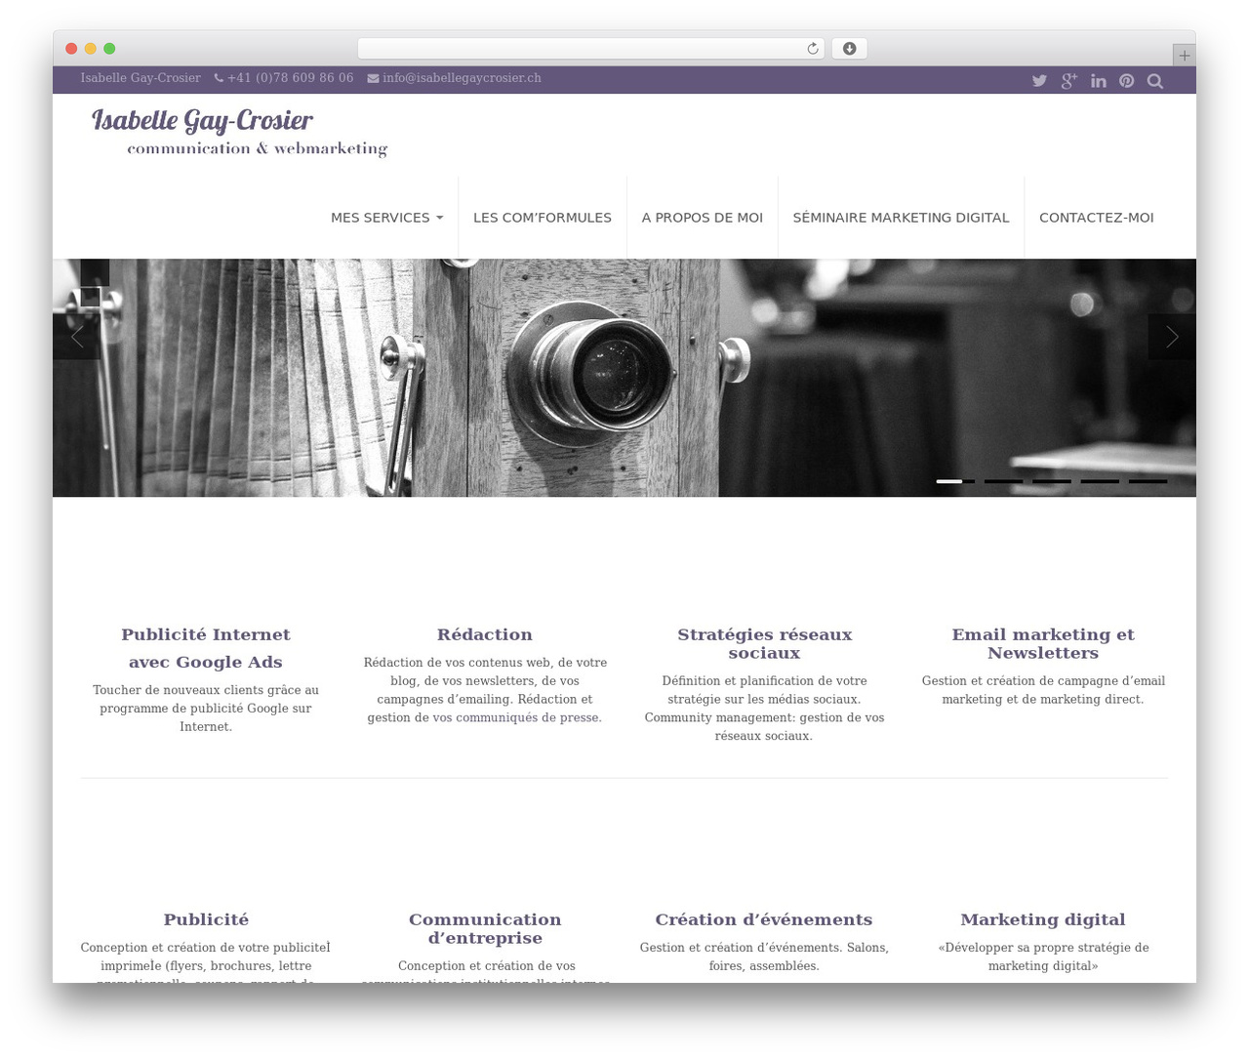Open Les Com'Formules menu item
The height and width of the screenshot is (1058, 1249).
pyautogui.click(x=543, y=218)
